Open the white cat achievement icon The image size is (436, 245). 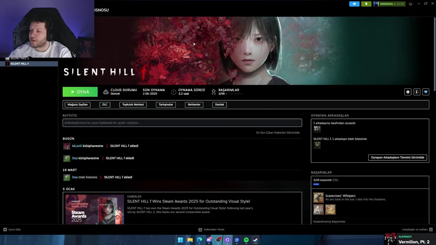tap(318, 209)
